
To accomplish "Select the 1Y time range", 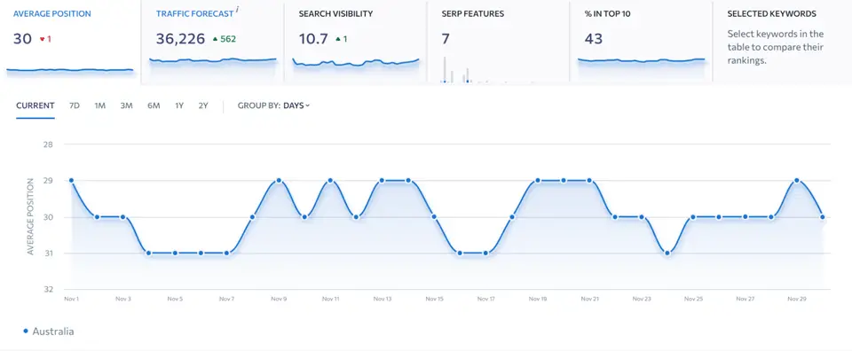I will pyautogui.click(x=179, y=105).
